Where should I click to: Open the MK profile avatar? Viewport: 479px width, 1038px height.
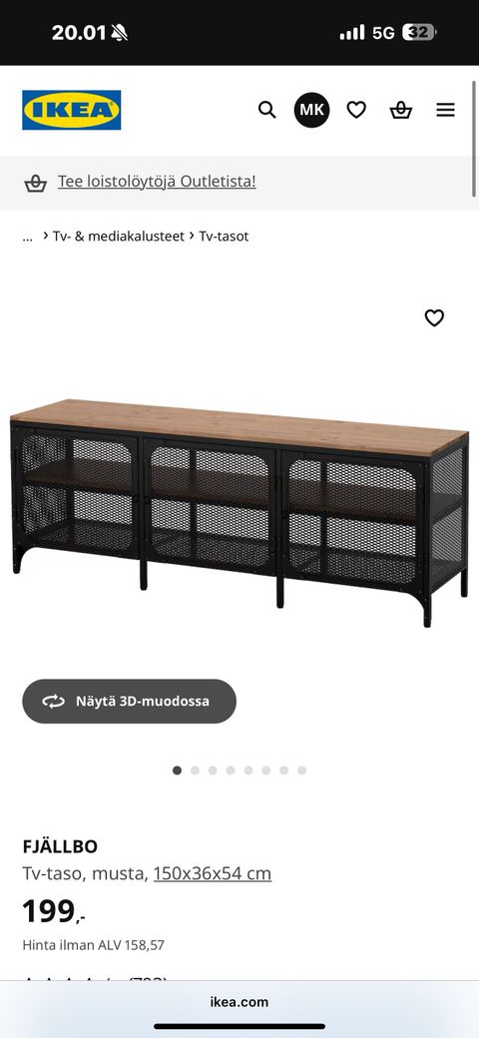coord(311,110)
